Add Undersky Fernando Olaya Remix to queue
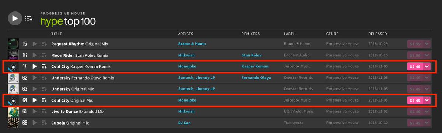Screen dimensions: 442x133 [43, 78]
